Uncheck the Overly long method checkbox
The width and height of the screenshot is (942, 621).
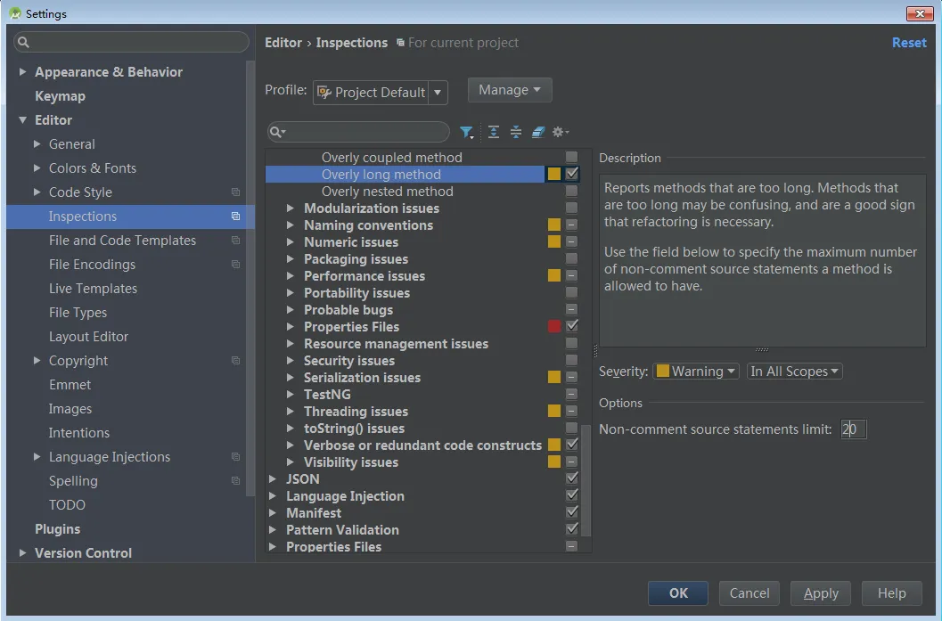tap(572, 175)
